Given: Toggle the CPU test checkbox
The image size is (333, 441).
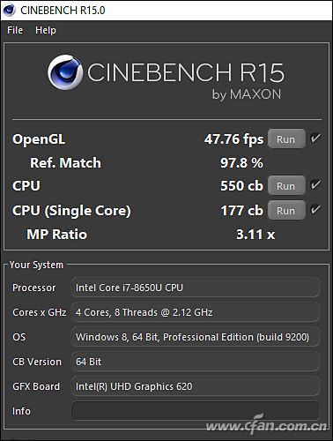Looking at the screenshot, I should pyautogui.click(x=315, y=185).
